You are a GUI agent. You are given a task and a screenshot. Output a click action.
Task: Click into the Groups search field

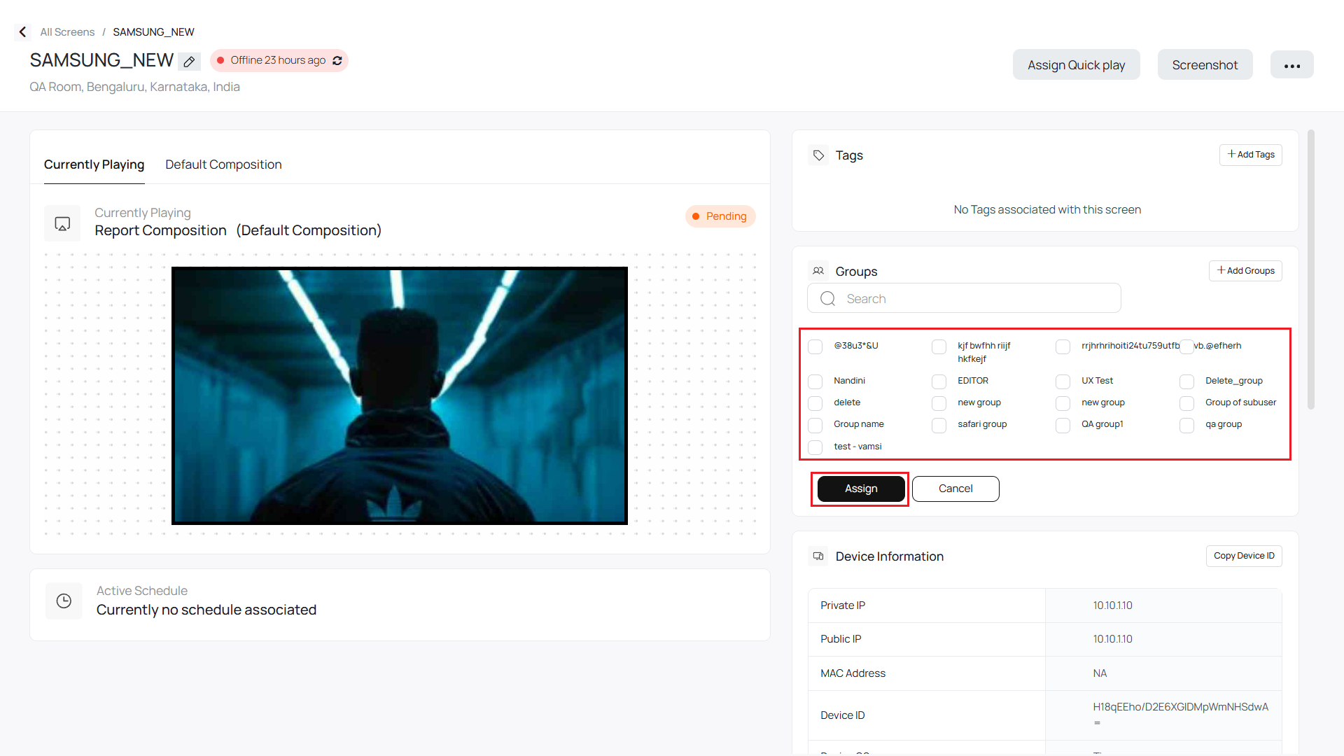pos(964,297)
